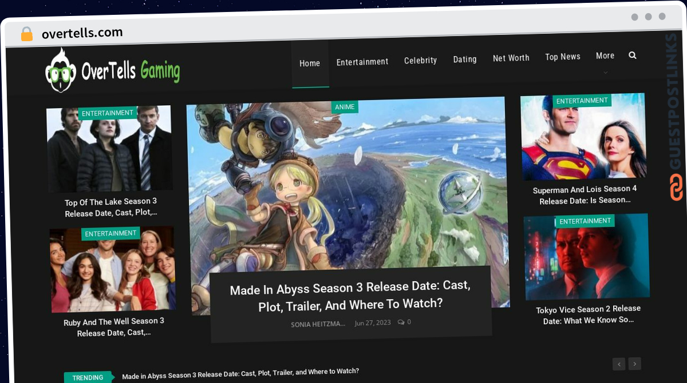The width and height of the screenshot is (687, 383).
Task: Click the Top Of The Lake thumbnail
Action: [x=109, y=149]
